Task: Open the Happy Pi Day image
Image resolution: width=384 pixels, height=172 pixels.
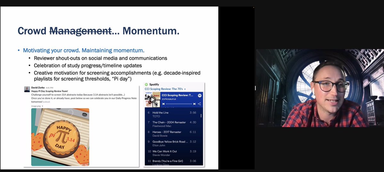Action: pyautogui.click(x=60, y=137)
